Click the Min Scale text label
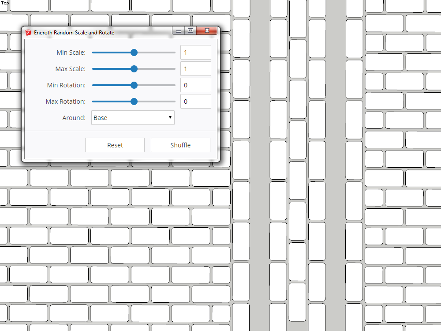Image resolution: width=441 pixels, height=331 pixels. pyautogui.click(x=71, y=53)
